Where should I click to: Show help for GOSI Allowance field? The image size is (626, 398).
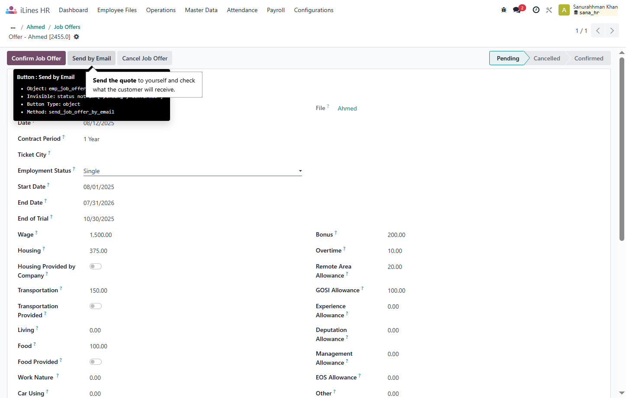362,288
